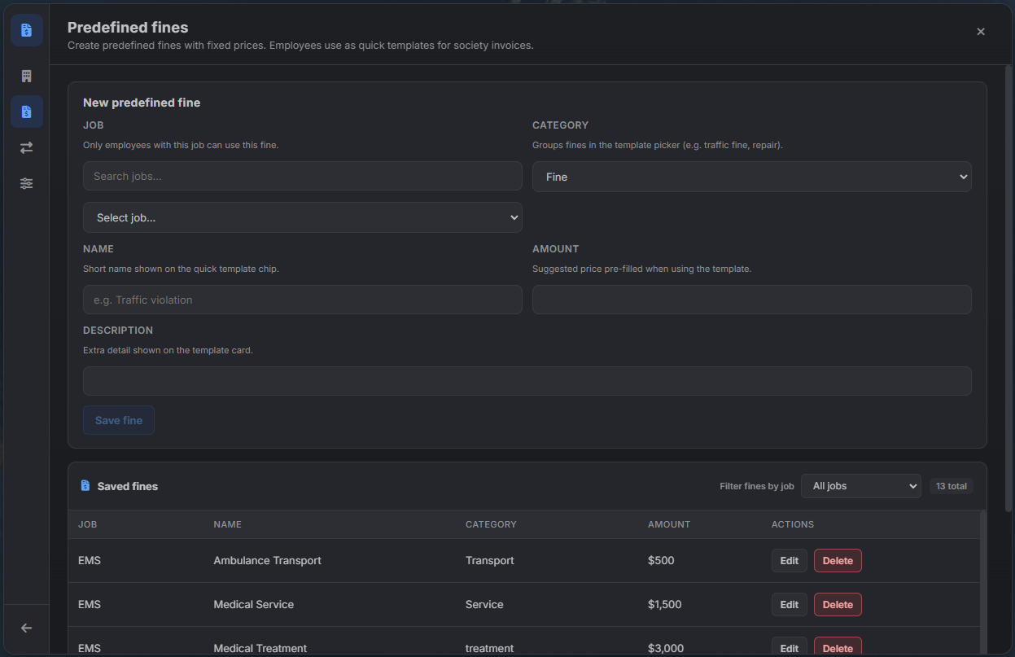Screen dimensions: 1015x657
Task: Edit the Medical Service fine
Action: 790,604
